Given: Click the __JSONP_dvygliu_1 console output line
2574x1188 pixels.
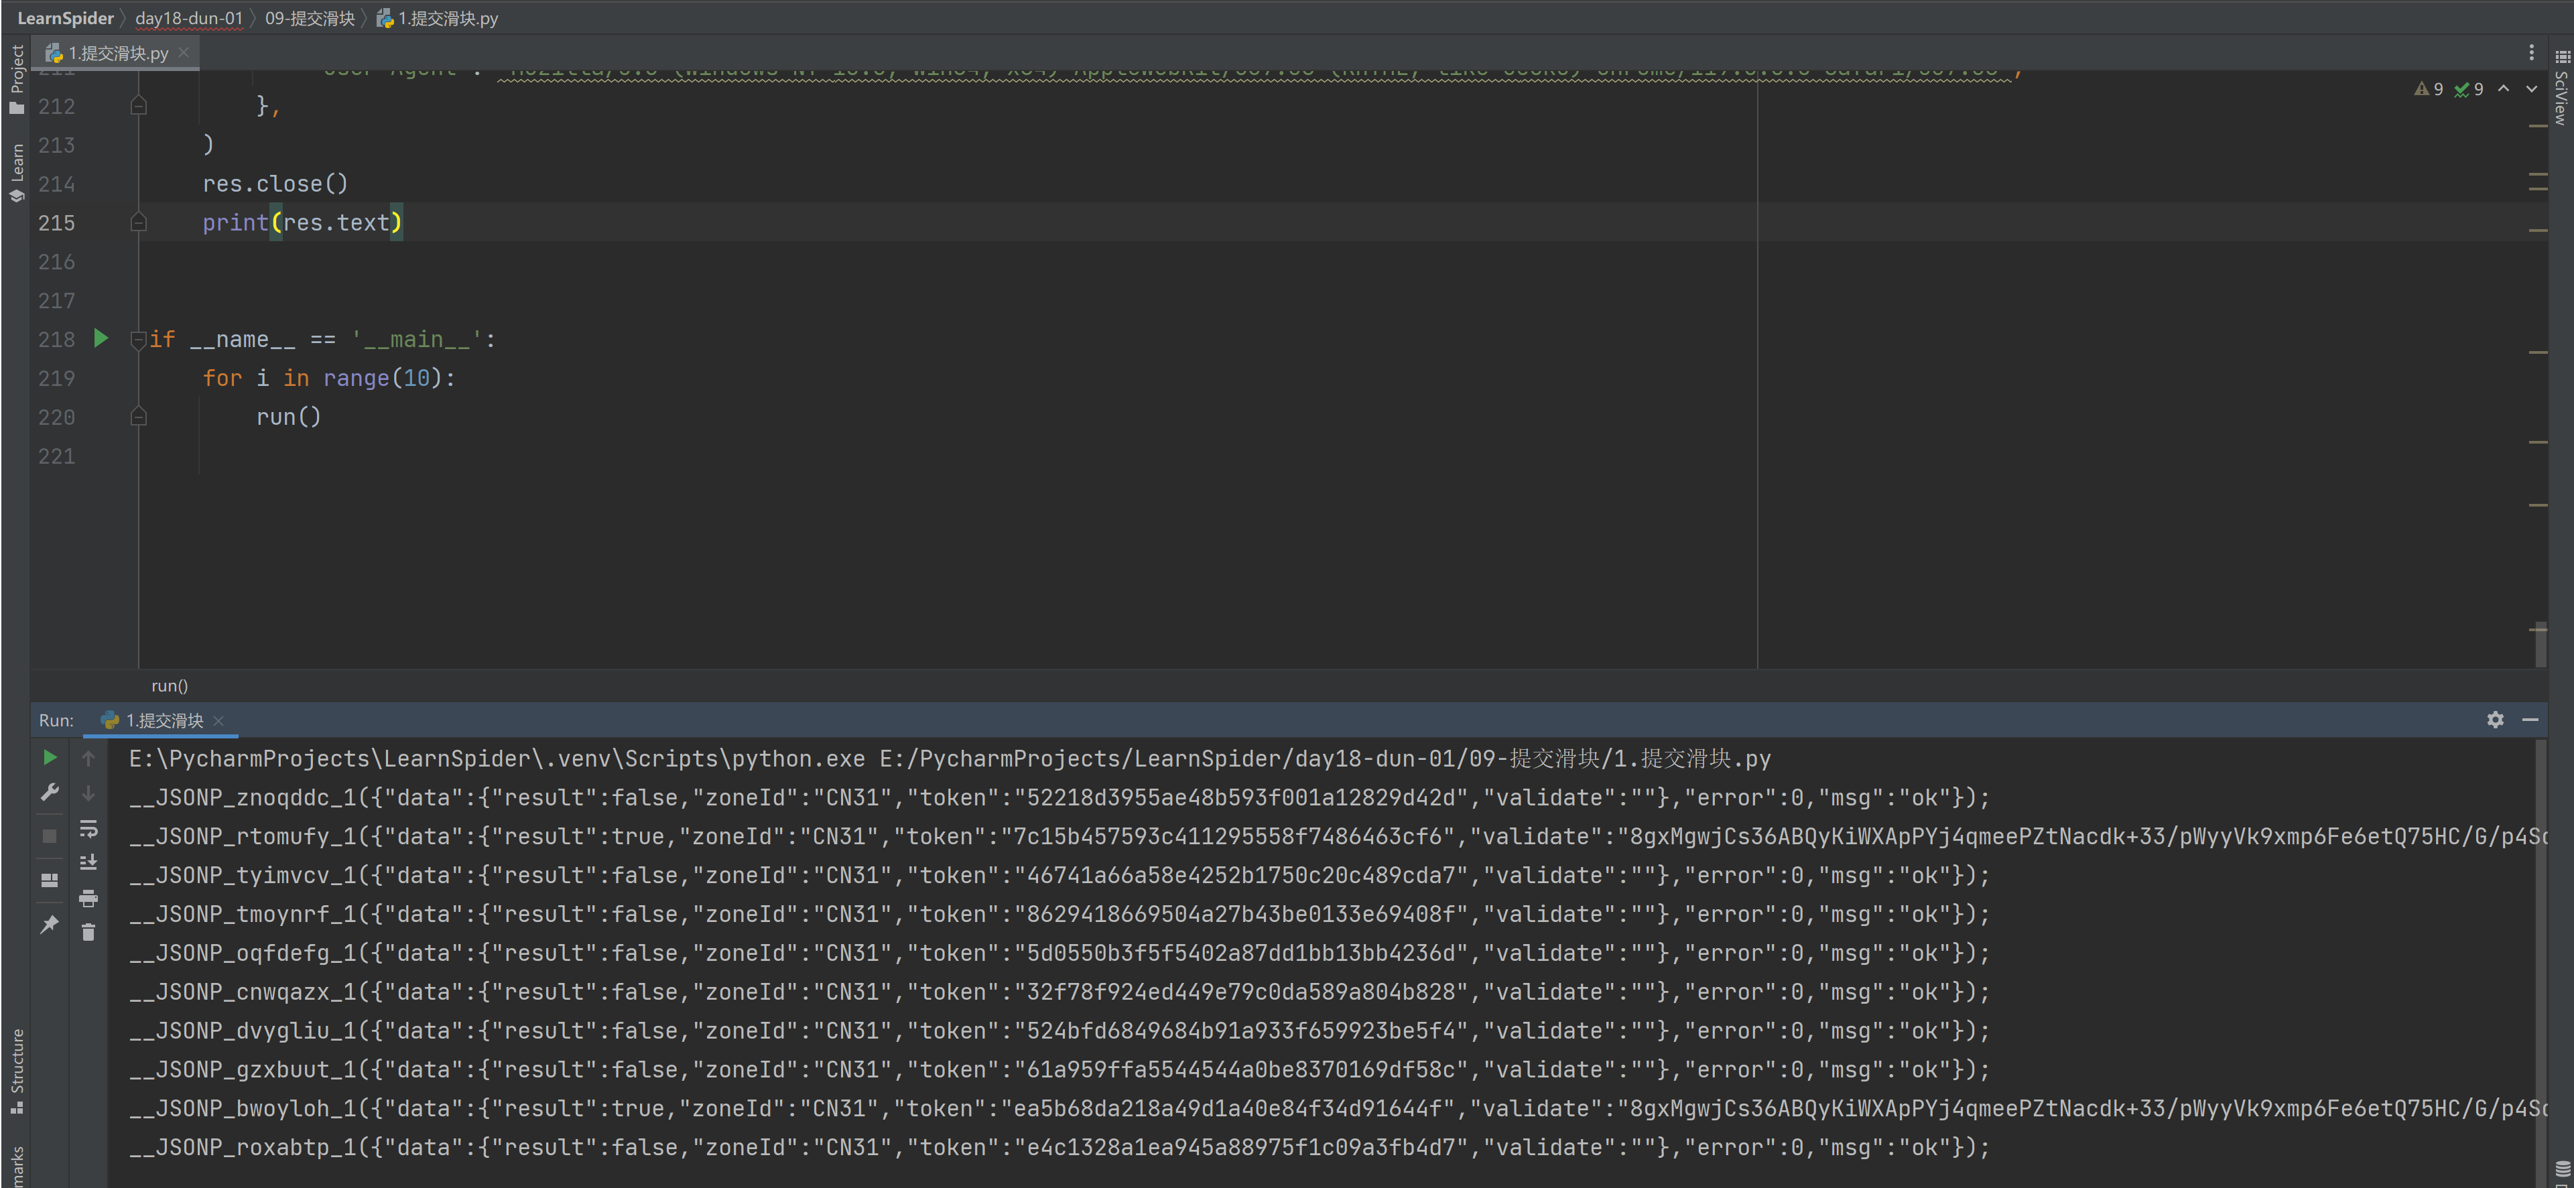Looking at the screenshot, I should pos(1059,1031).
